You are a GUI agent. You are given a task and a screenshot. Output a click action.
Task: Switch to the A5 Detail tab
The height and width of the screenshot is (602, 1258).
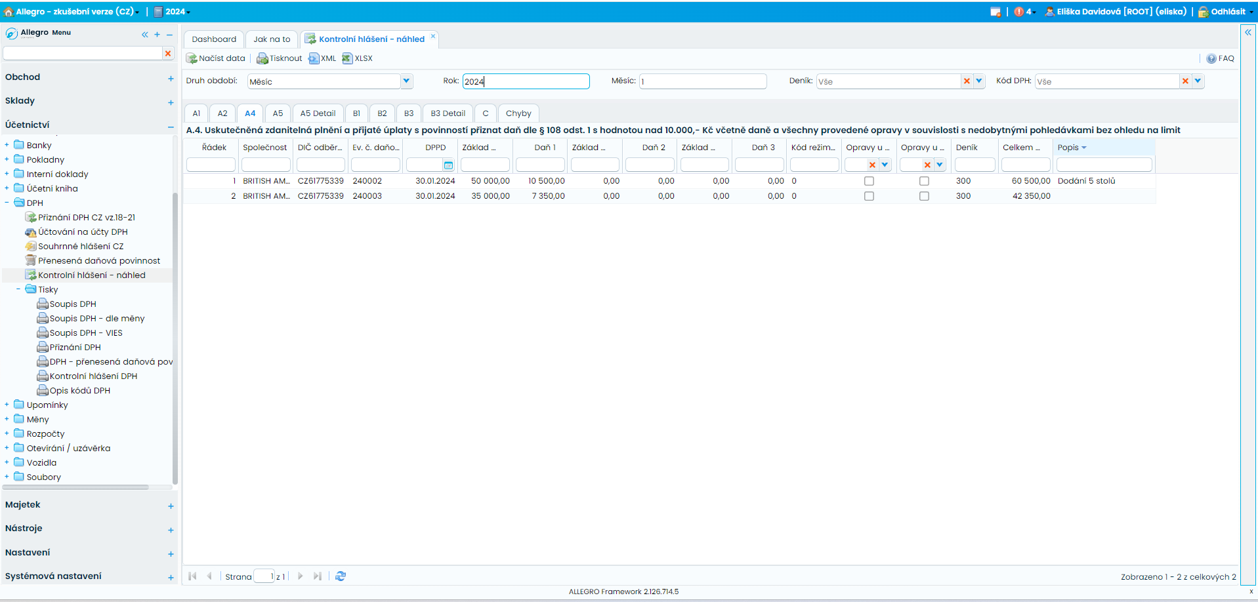[x=318, y=113]
